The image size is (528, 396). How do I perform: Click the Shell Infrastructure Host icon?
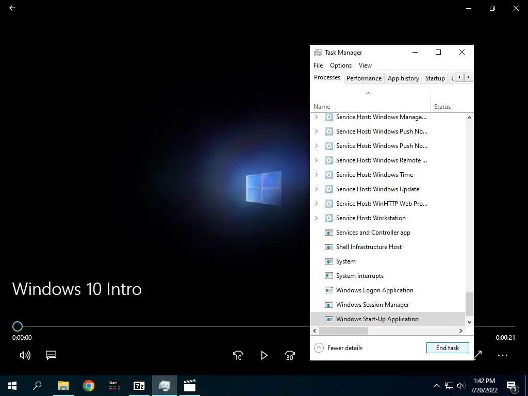[328, 247]
